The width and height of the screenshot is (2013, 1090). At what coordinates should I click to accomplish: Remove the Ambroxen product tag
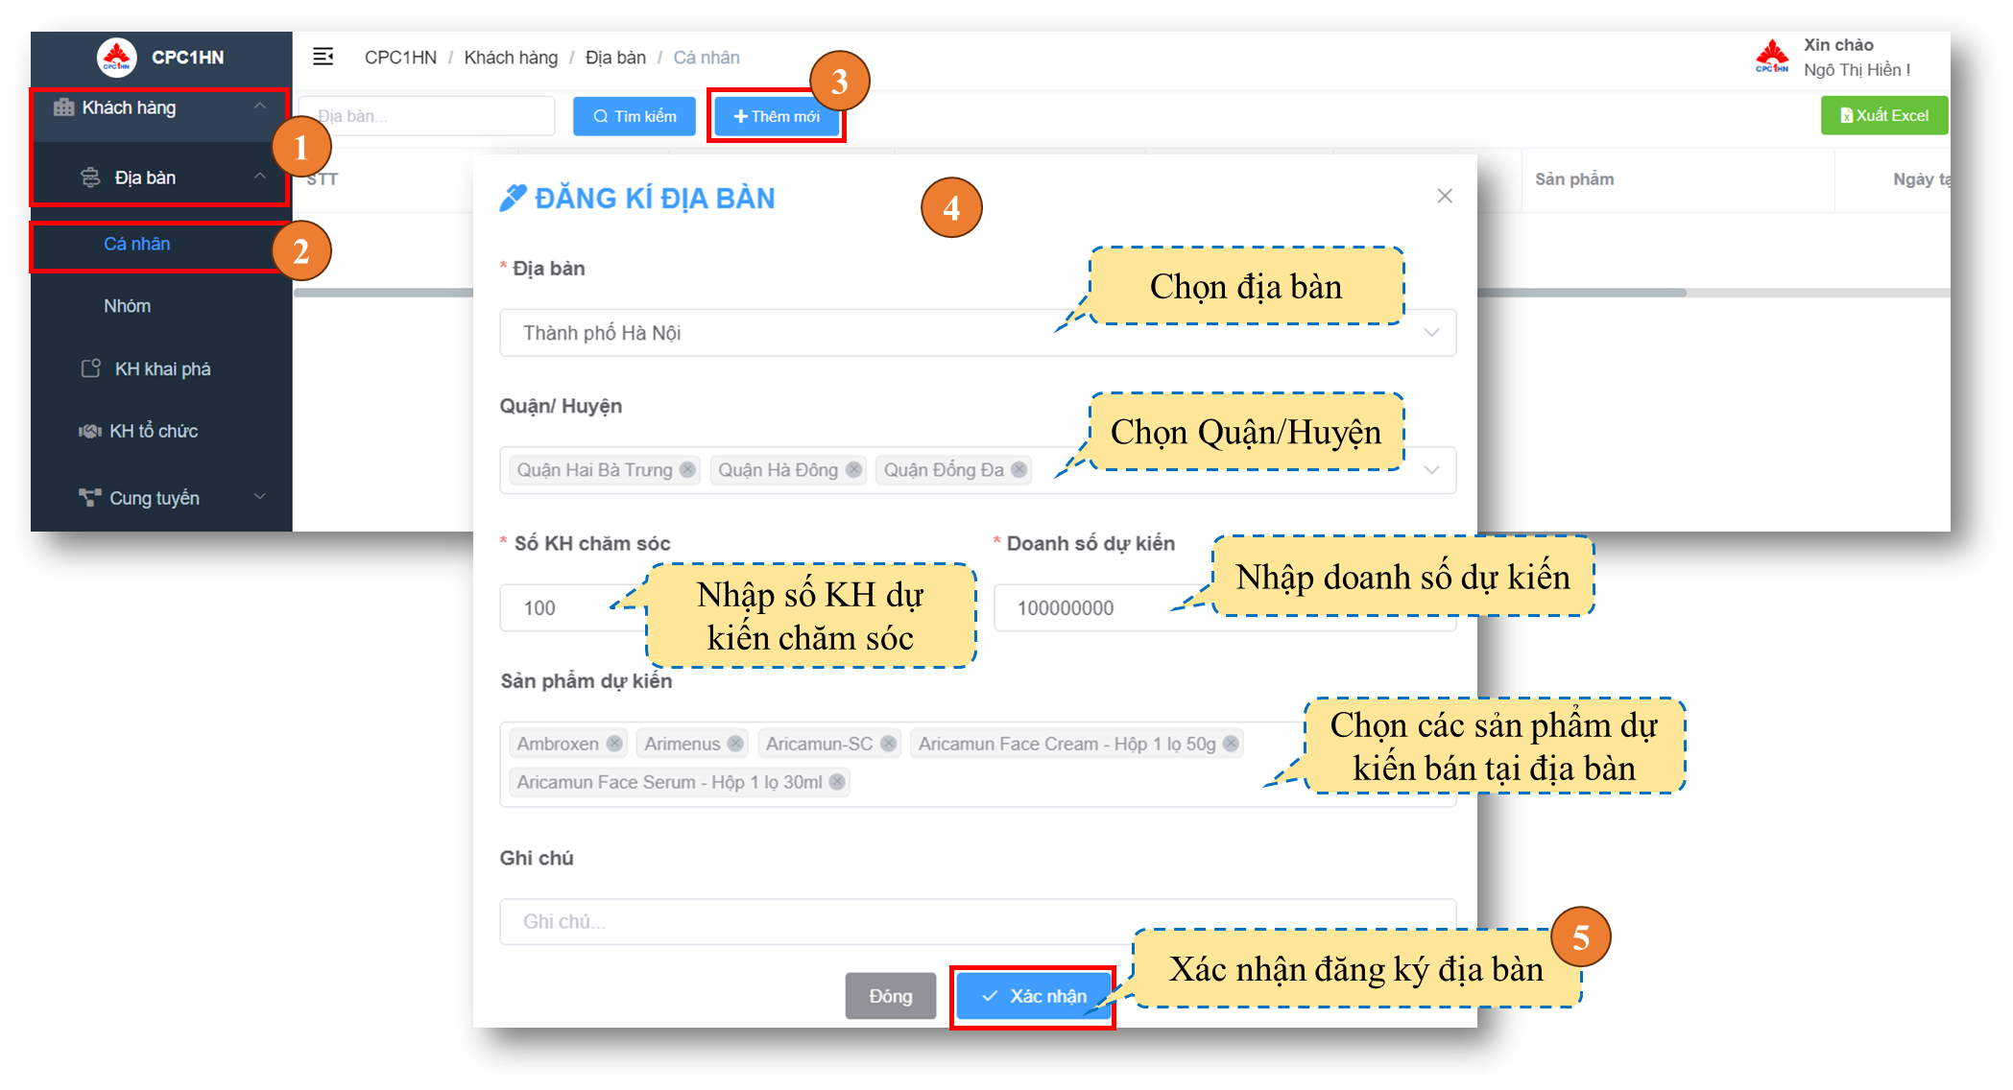pyautogui.click(x=614, y=744)
